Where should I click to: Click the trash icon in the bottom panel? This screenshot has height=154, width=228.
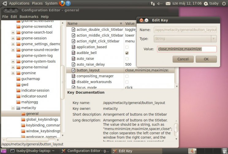pyautogui.click(x=225, y=151)
